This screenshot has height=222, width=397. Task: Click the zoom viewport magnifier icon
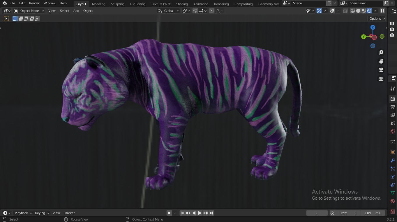tap(381, 53)
